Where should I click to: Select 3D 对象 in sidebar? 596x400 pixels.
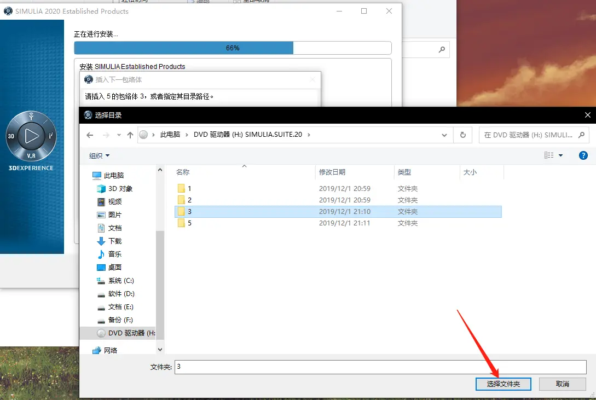click(x=114, y=189)
